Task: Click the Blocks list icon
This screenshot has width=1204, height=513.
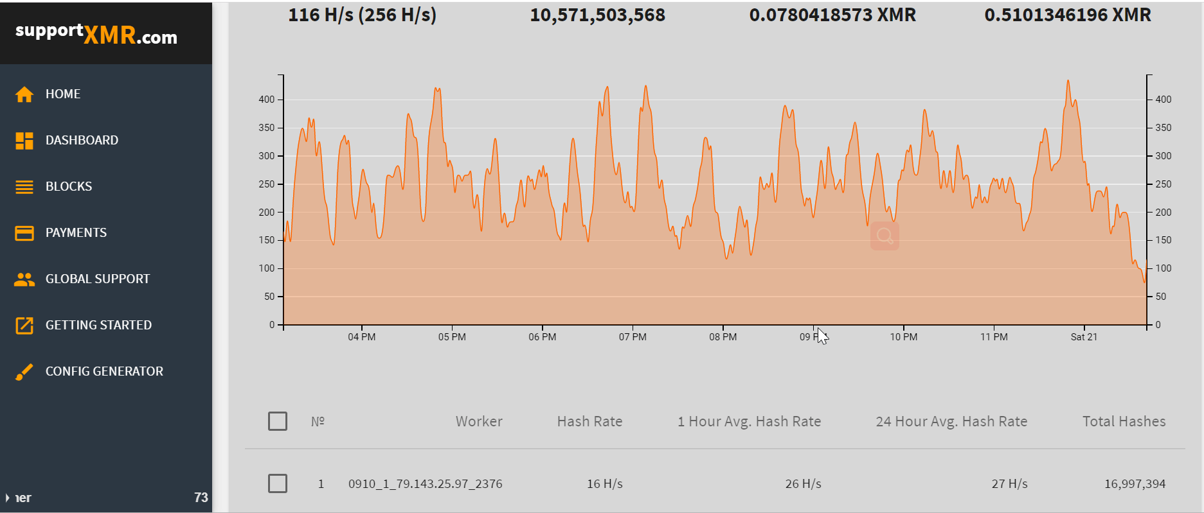Action: (x=24, y=187)
